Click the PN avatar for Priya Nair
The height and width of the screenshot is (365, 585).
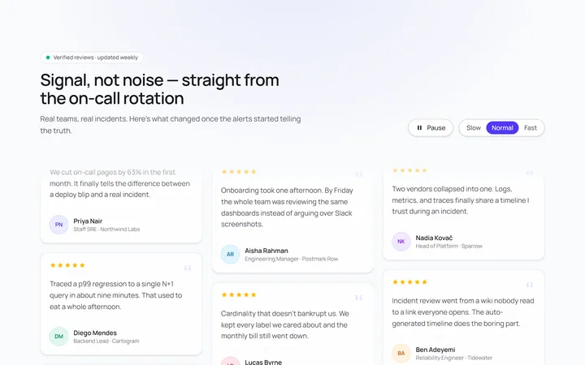59,225
